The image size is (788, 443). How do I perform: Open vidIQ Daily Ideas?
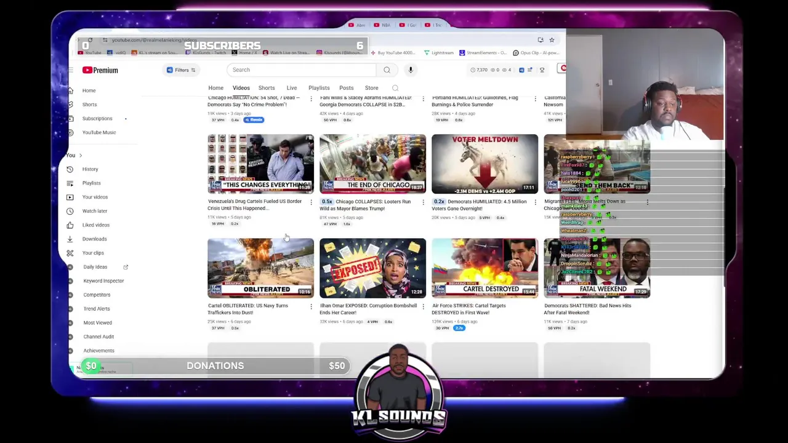click(95, 267)
